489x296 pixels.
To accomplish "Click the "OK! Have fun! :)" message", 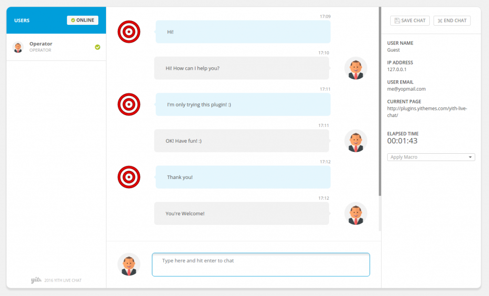I will tap(241, 141).
